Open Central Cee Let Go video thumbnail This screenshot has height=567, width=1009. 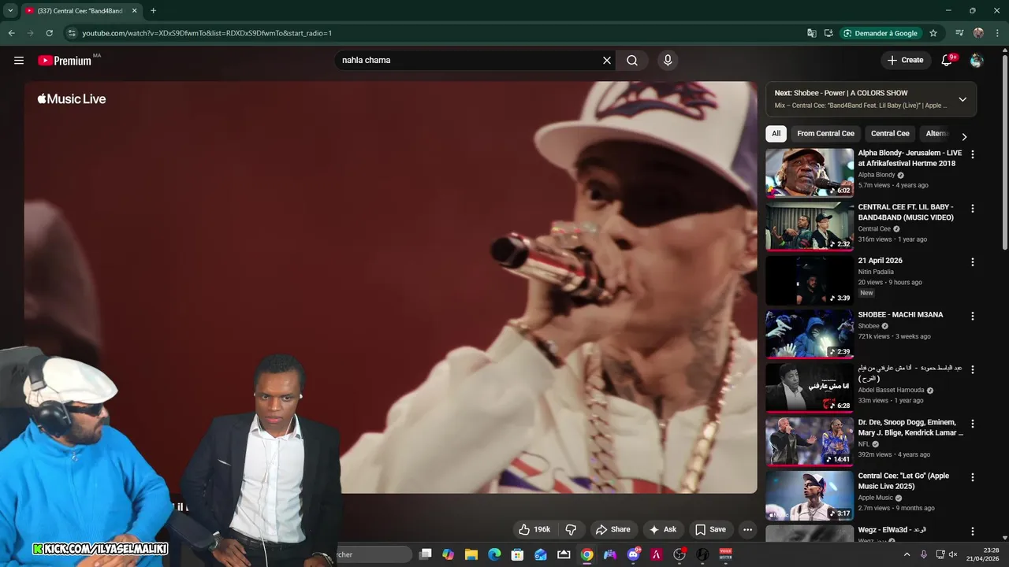[x=810, y=495]
